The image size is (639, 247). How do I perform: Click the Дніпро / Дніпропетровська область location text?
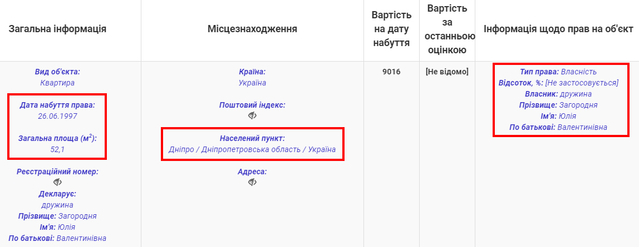pyautogui.click(x=252, y=149)
